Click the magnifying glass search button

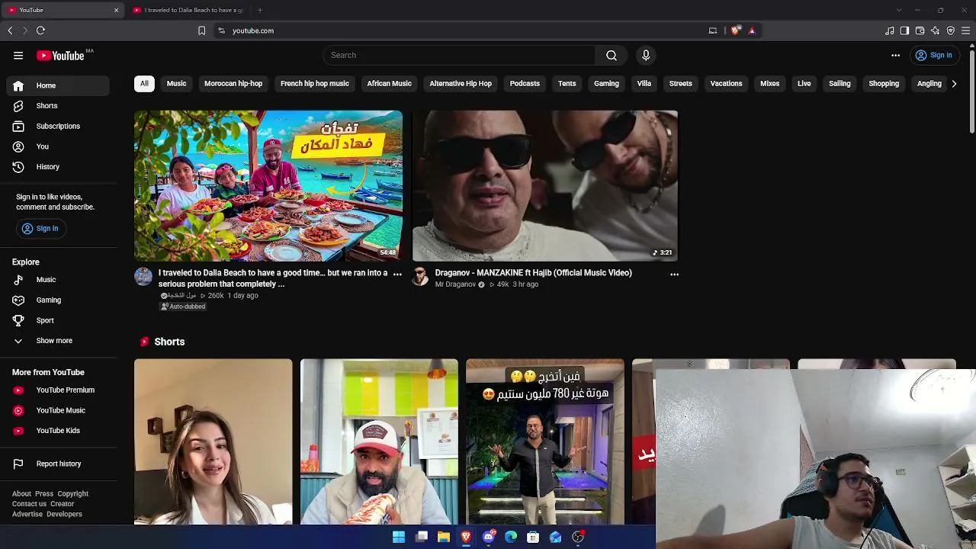pyautogui.click(x=612, y=55)
